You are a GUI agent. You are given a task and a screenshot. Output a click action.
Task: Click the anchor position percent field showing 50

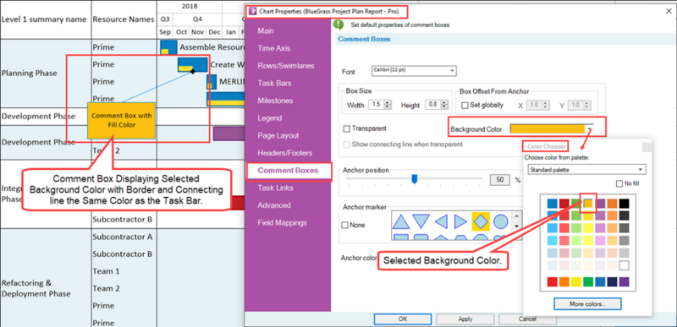(x=500, y=180)
